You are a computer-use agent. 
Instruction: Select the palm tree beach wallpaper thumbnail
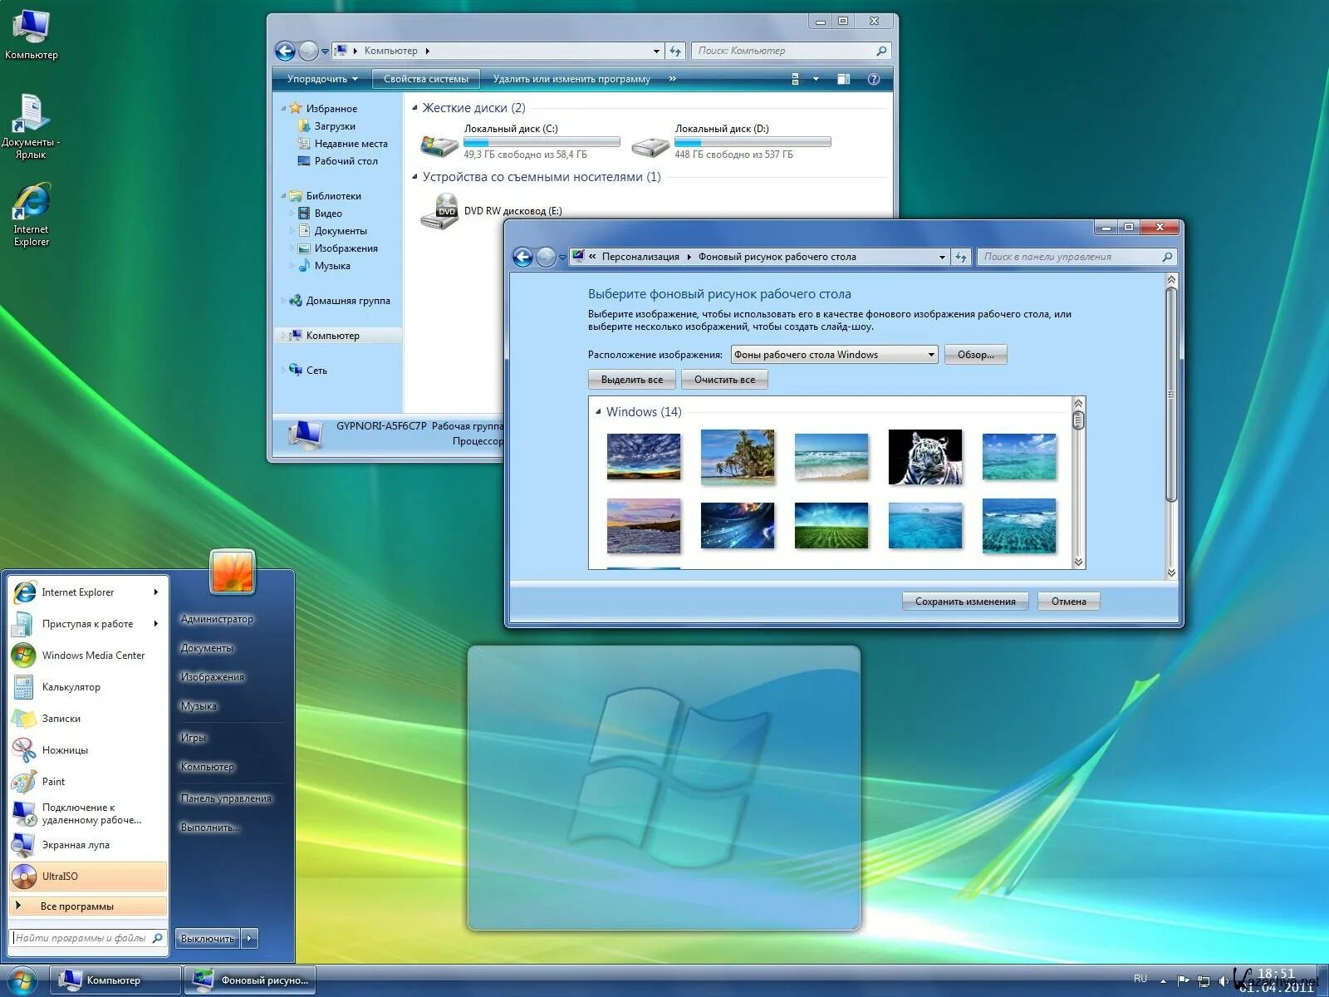tap(738, 457)
